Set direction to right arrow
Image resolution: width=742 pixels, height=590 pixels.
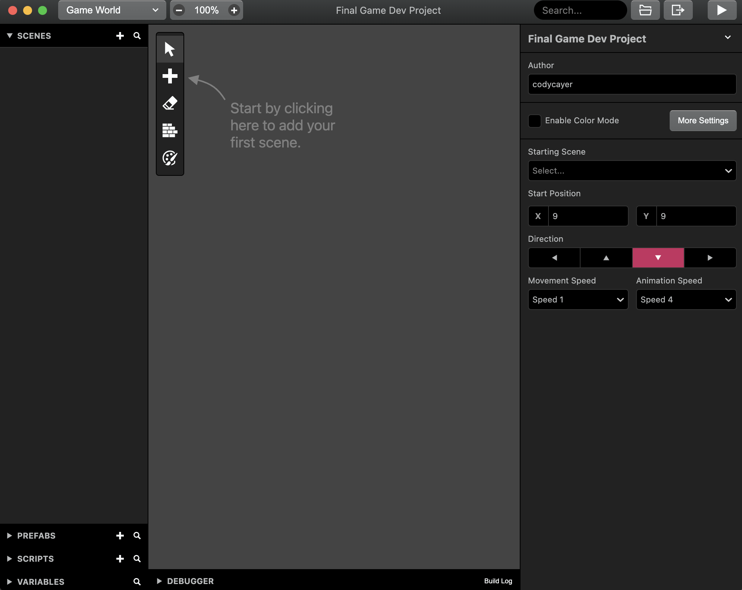pos(710,258)
